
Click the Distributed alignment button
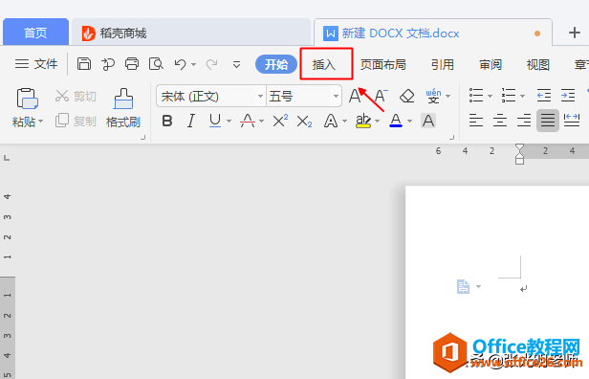point(572,121)
